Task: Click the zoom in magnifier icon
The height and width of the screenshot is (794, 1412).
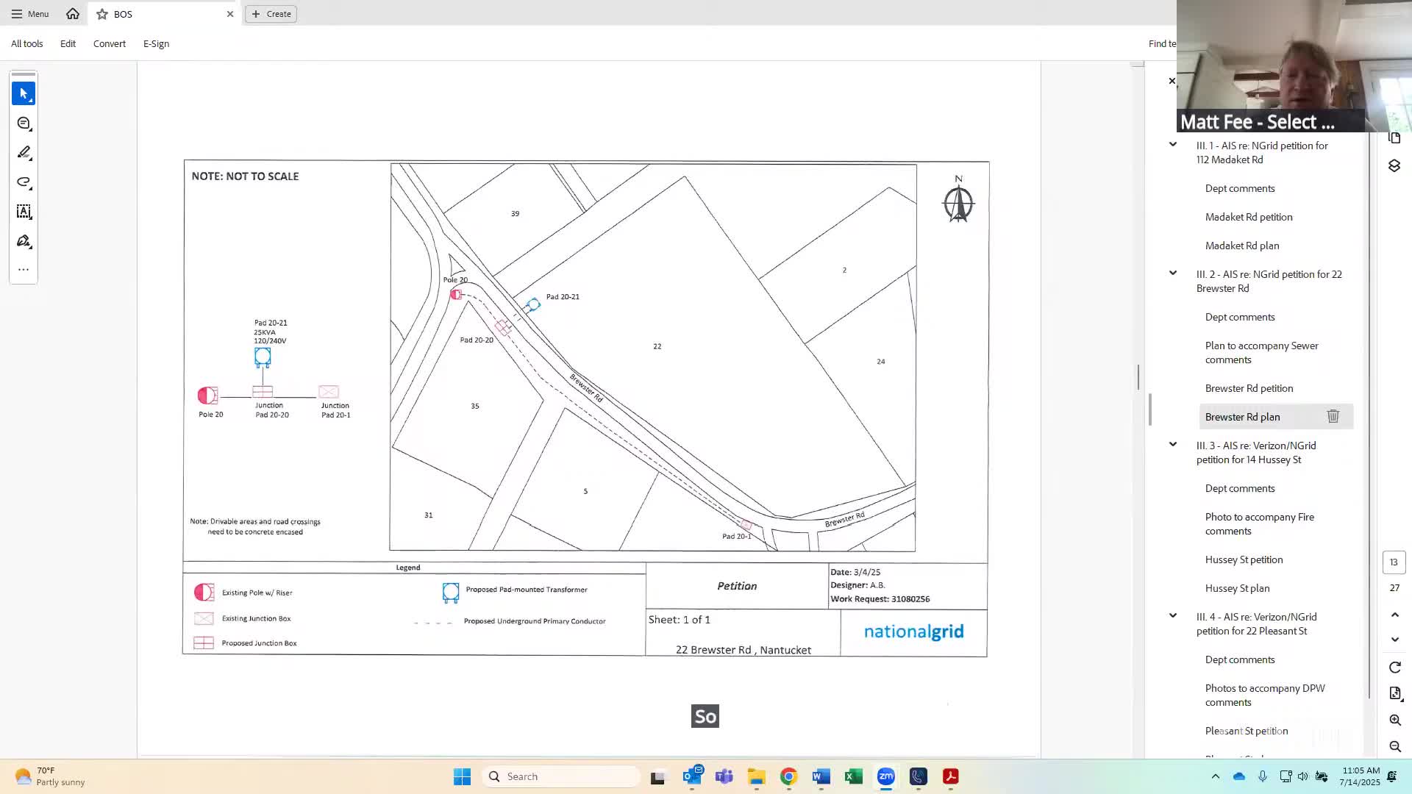Action: tap(1395, 720)
